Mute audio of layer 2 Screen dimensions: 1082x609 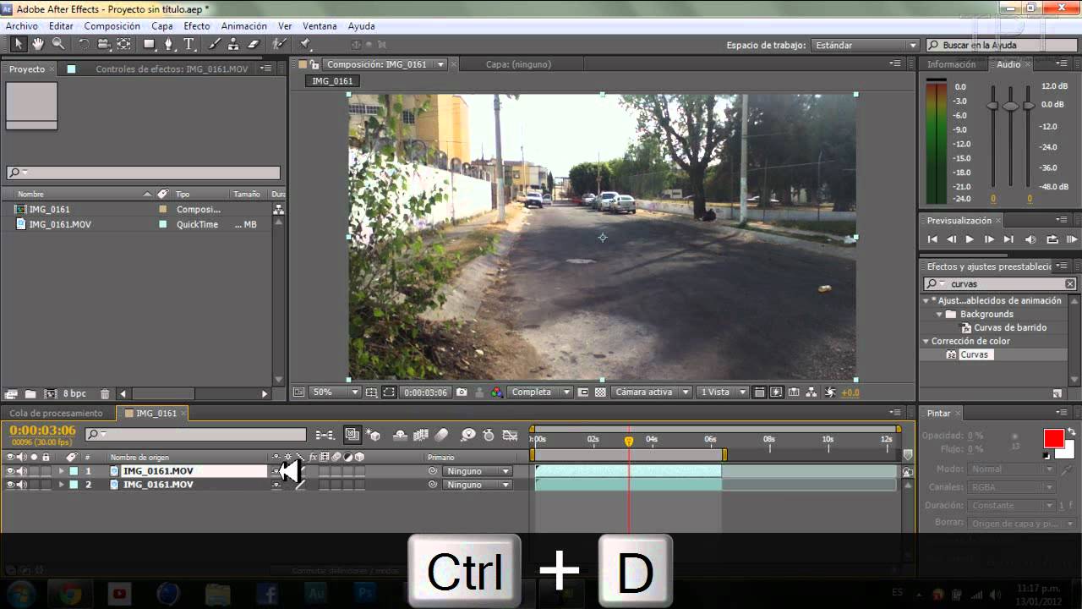pyautogui.click(x=22, y=485)
